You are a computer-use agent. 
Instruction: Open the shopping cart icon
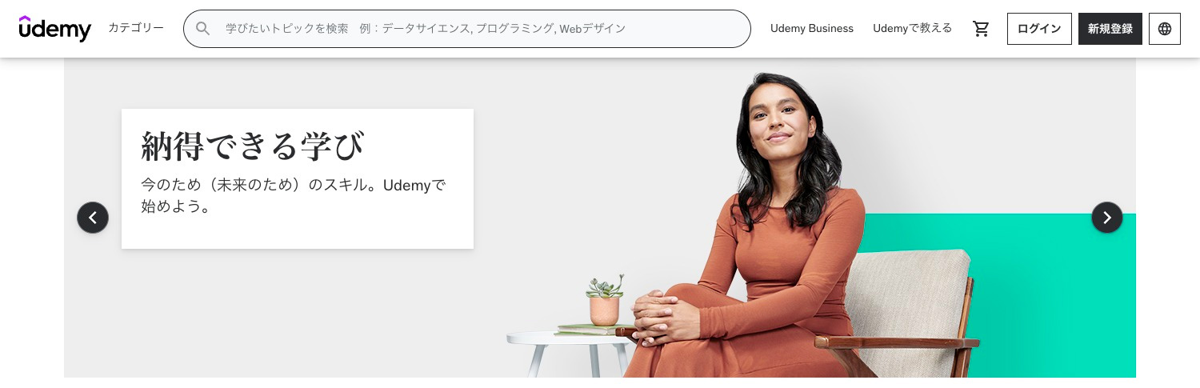click(981, 29)
